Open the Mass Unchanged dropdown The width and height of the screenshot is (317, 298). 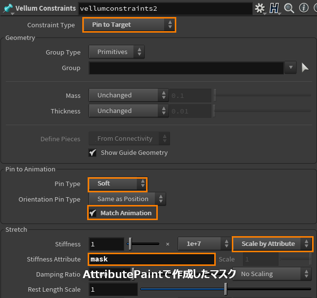click(129, 95)
